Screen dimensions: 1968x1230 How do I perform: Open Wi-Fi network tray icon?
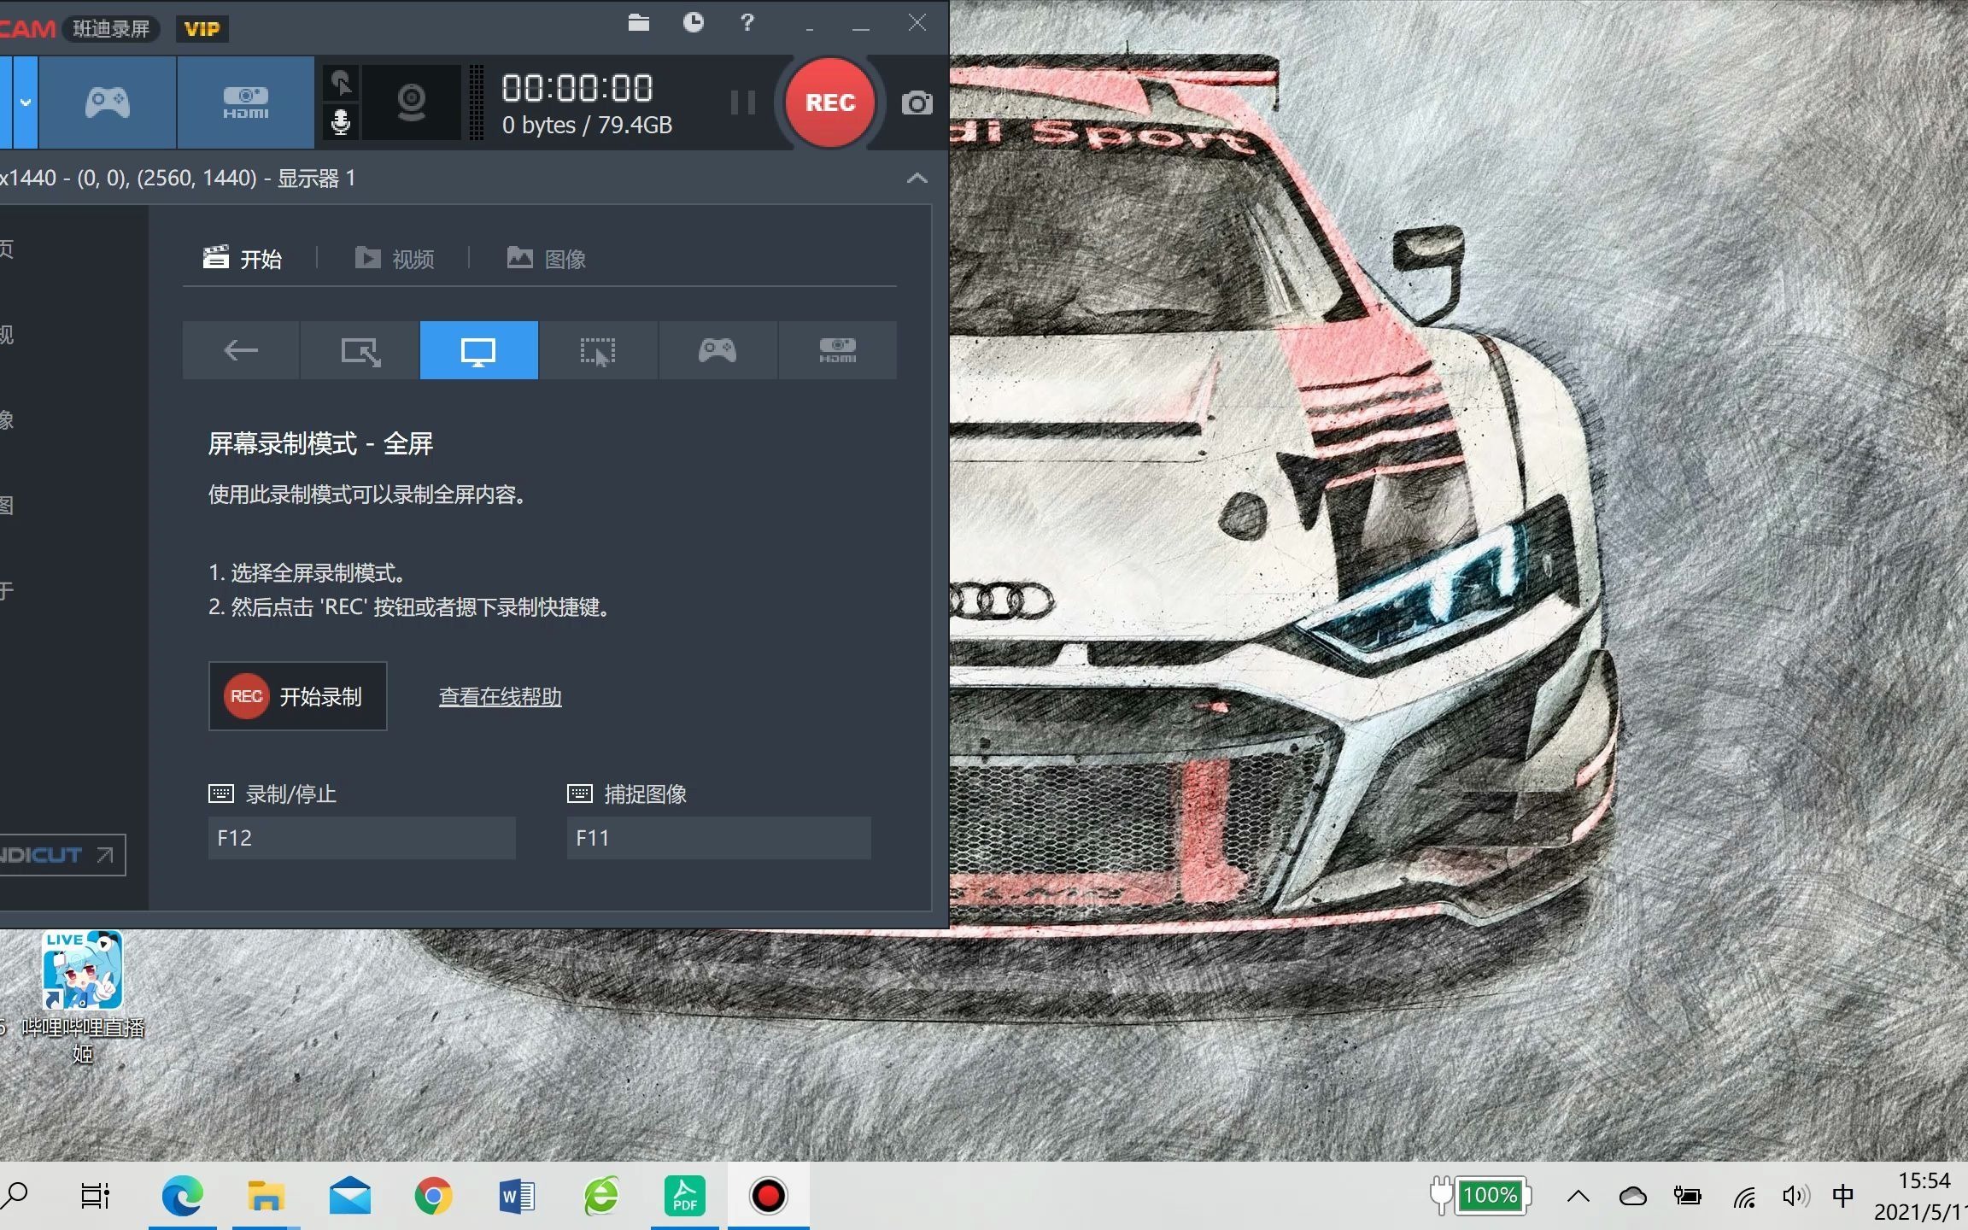(1744, 1197)
